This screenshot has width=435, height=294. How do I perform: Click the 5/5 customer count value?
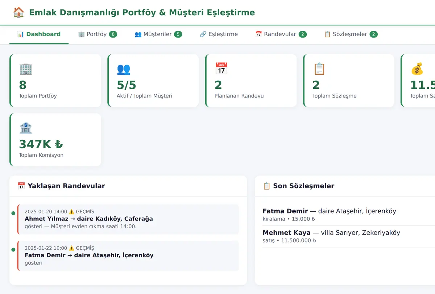(127, 85)
